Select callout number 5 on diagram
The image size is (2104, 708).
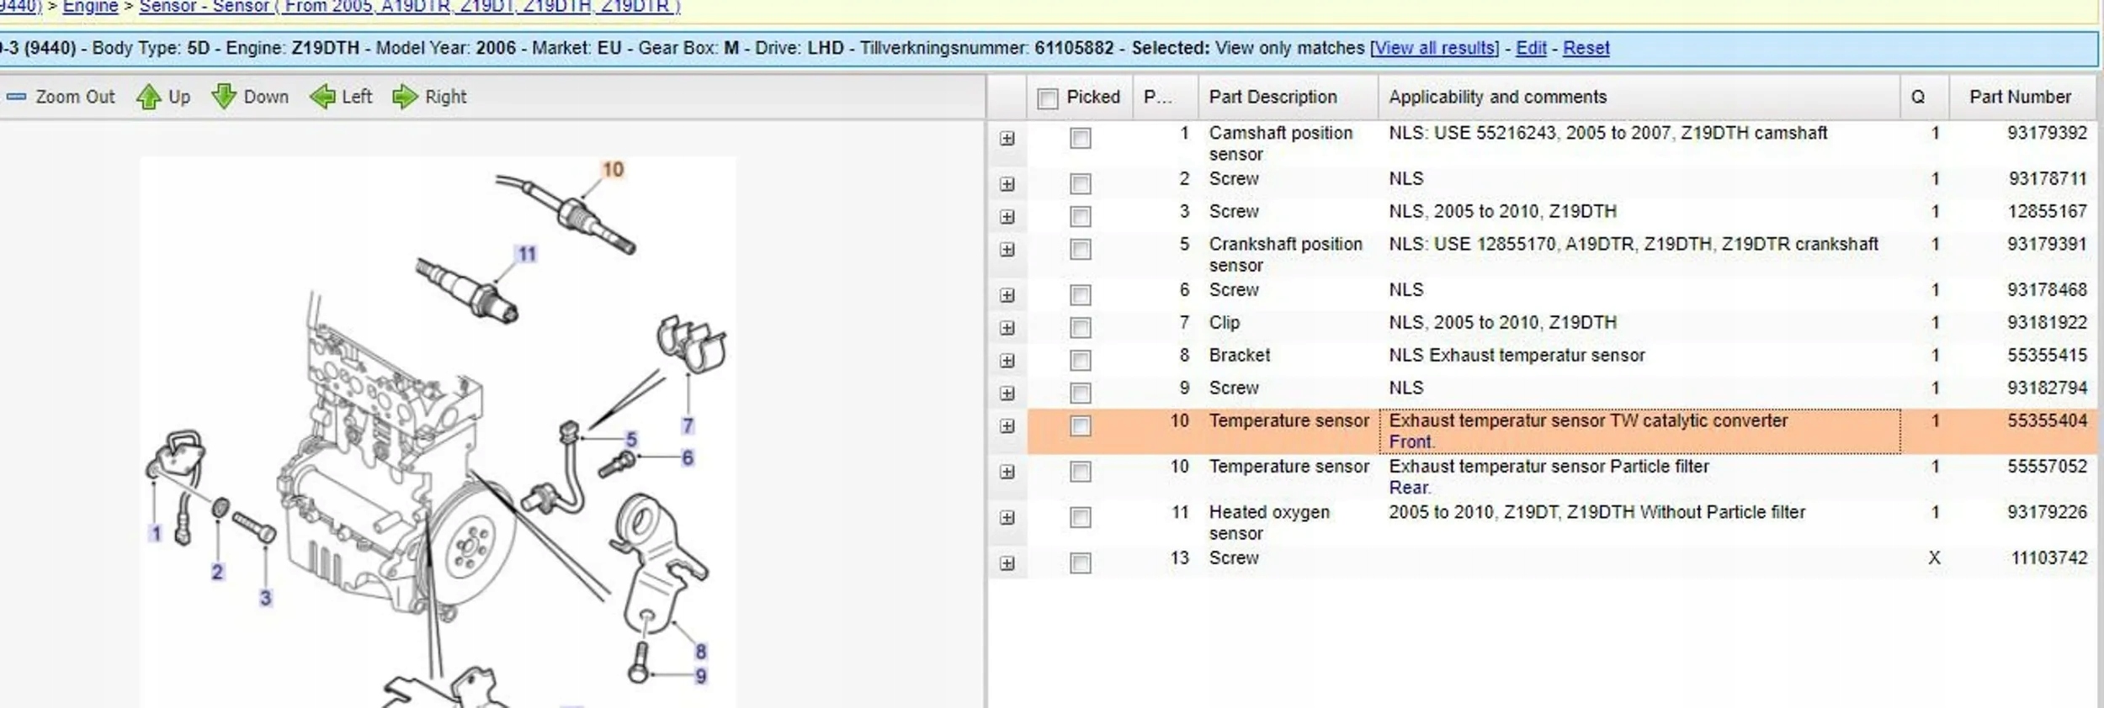[x=631, y=439]
